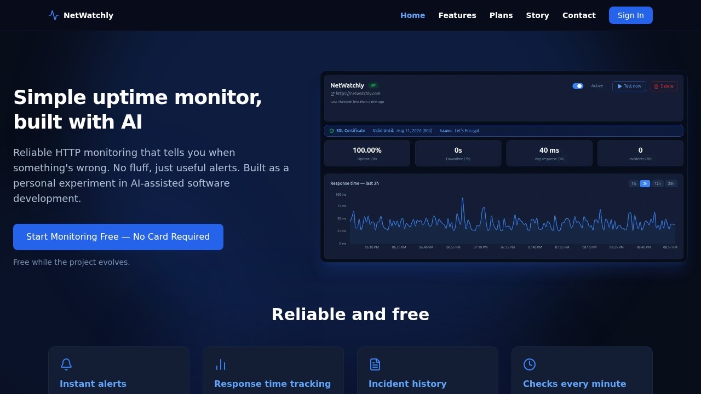Screen dimensions: 701x394
Task: Select the 1h range tab in chart
Action: point(634,184)
